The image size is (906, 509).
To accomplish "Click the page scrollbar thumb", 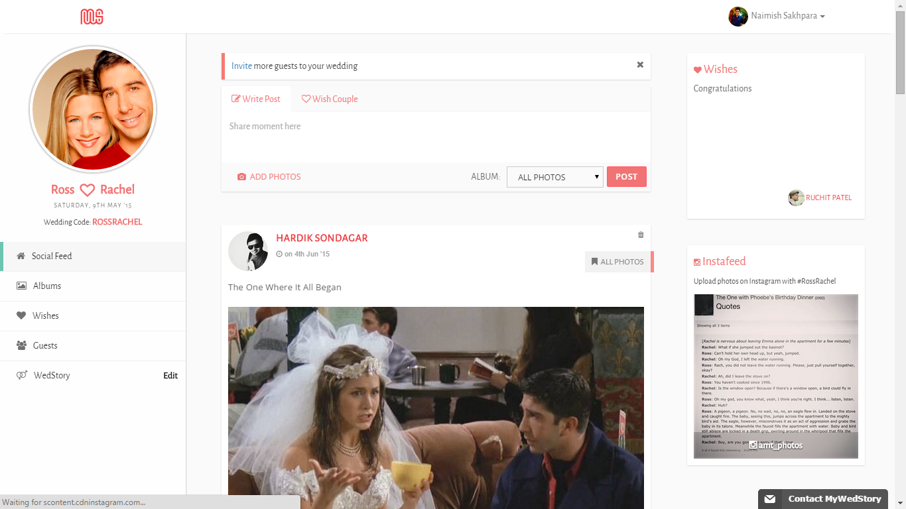I will coord(901,53).
